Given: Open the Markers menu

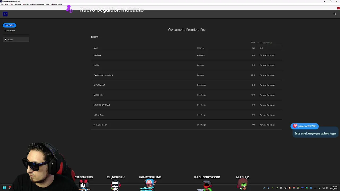Looking at the screenshot, I should point(26,5).
